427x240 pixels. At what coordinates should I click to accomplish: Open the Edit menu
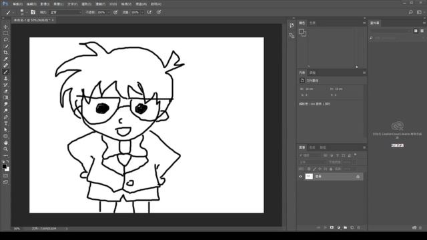31,4
